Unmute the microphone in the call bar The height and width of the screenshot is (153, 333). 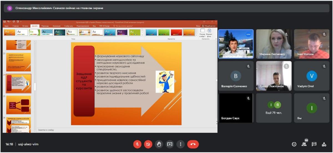(137, 144)
